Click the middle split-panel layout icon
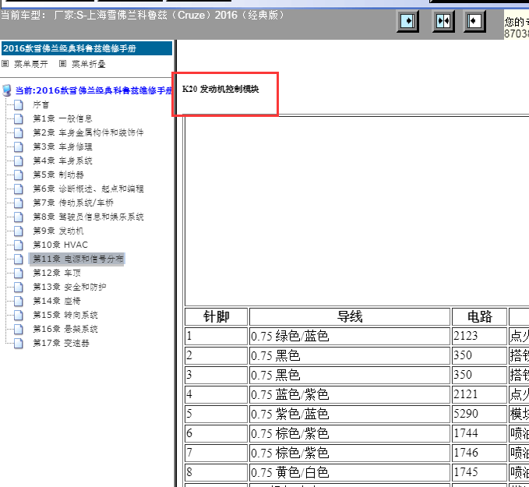 click(443, 21)
